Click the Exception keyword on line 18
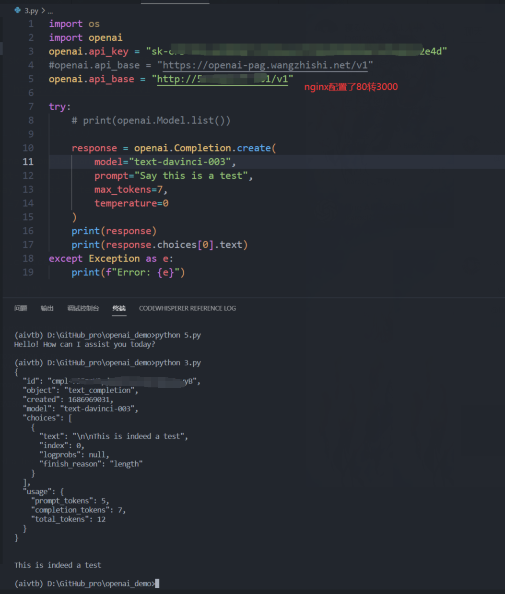The height and width of the screenshot is (594, 505). coord(114,258)
